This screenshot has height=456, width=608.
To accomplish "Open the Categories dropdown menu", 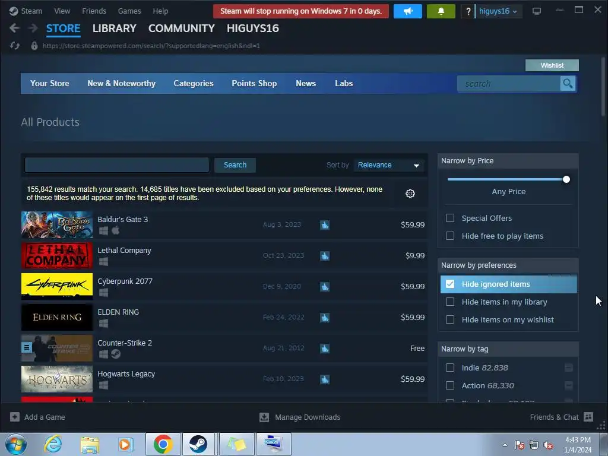I will 194,83.
